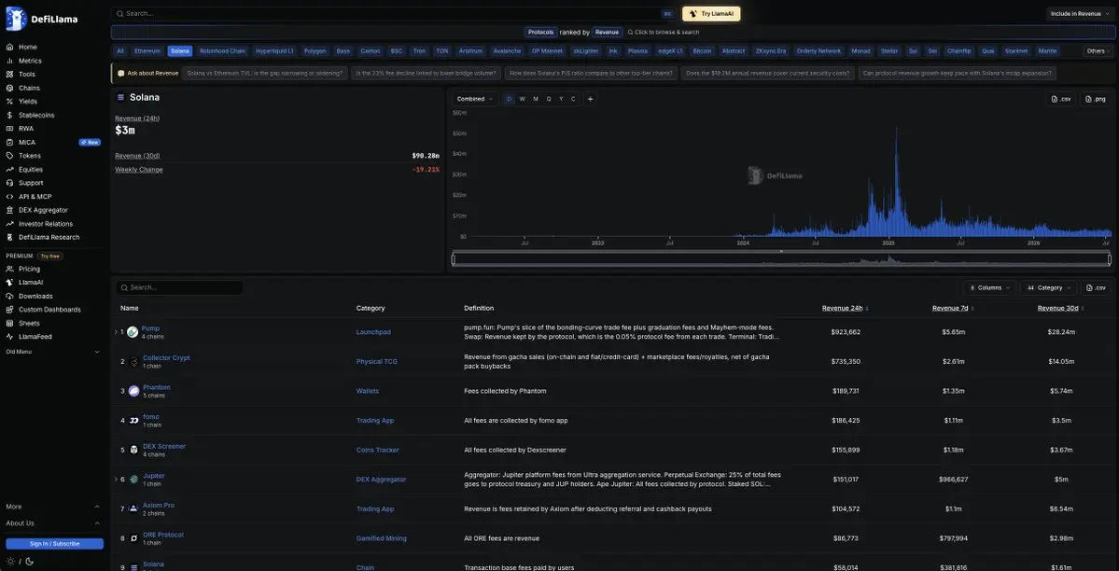The image size is (1119, 571).
Task: Select the monthly (M) chart interval
Action: [x=536, y=99]
